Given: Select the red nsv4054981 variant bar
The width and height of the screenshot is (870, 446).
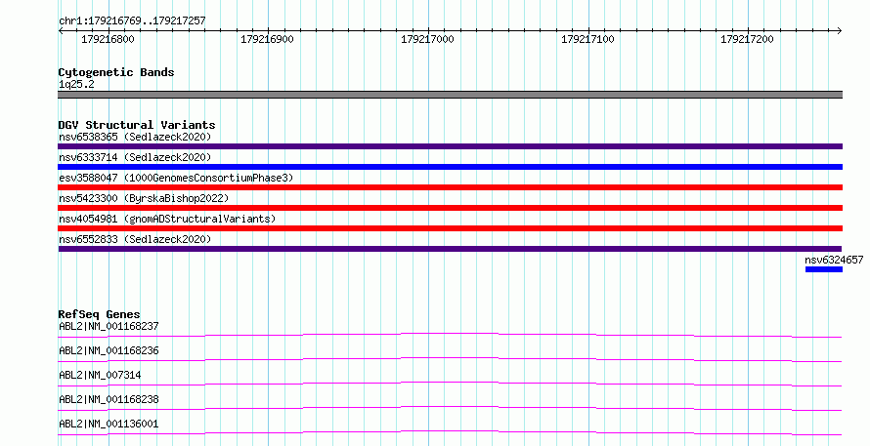Looking at the screenshot, I should click(x=450, y=228).
